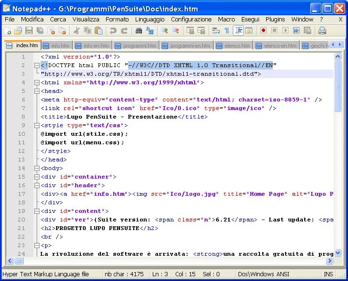Collapse the p tag fold on line 23
Image resolution: width=348 pixels, height=281 pixels.
coord(37,245)
